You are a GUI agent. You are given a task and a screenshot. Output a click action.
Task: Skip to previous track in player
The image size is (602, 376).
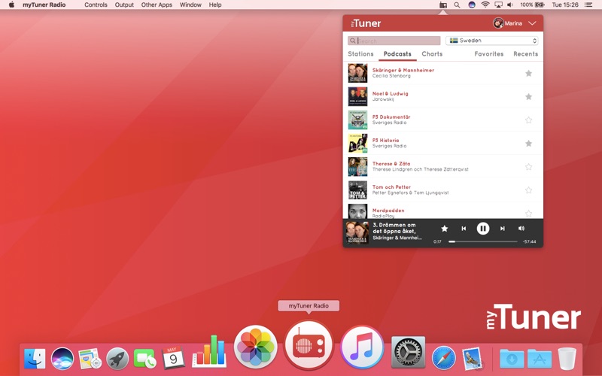464,229
